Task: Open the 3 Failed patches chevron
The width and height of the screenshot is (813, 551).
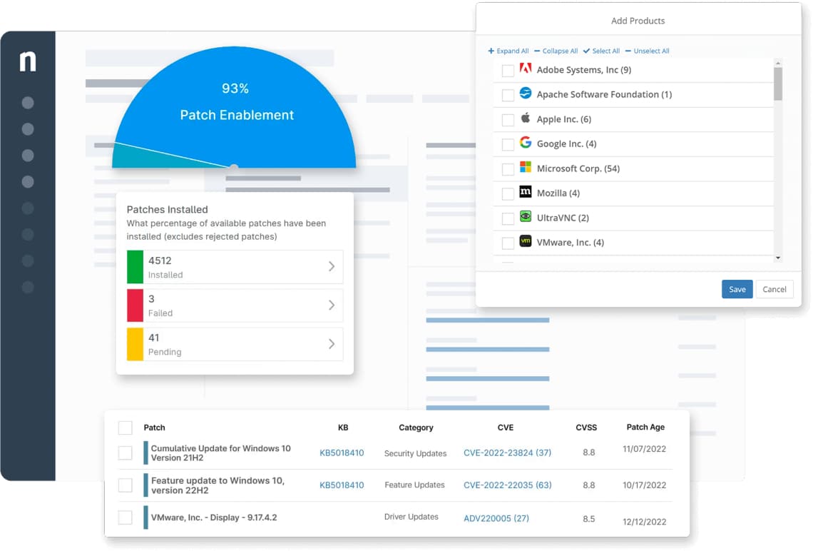Action: [332, 305]
